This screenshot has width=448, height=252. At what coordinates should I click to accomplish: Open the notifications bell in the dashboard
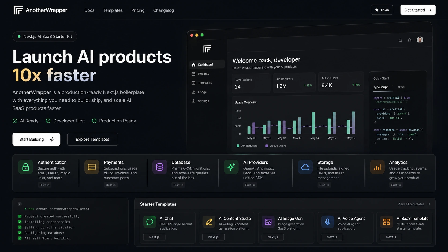coord(410,40)
